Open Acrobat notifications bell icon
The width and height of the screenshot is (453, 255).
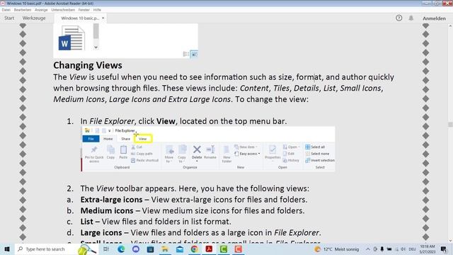point(411,18)
